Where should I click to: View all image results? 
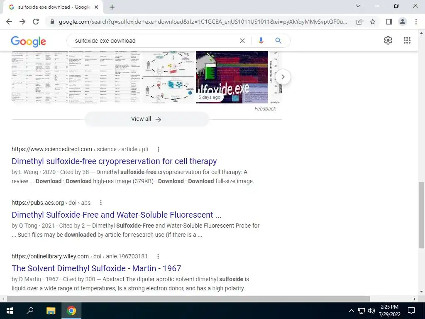click(147, 119)
